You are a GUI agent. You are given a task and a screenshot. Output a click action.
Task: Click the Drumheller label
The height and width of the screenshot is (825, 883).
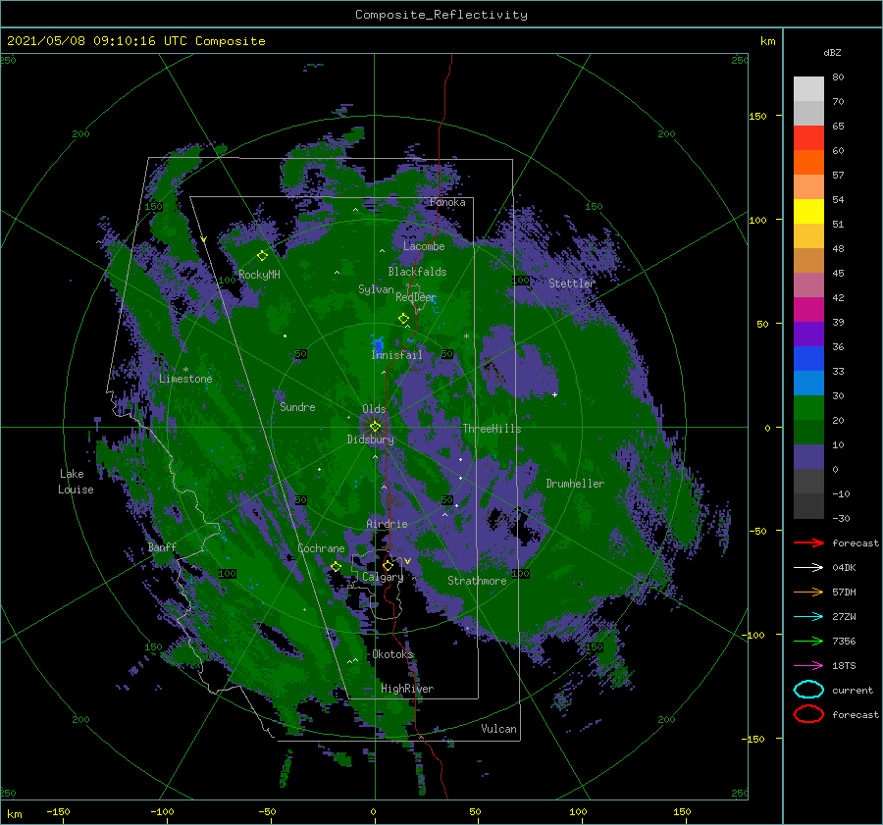click(x=575, y=484)
